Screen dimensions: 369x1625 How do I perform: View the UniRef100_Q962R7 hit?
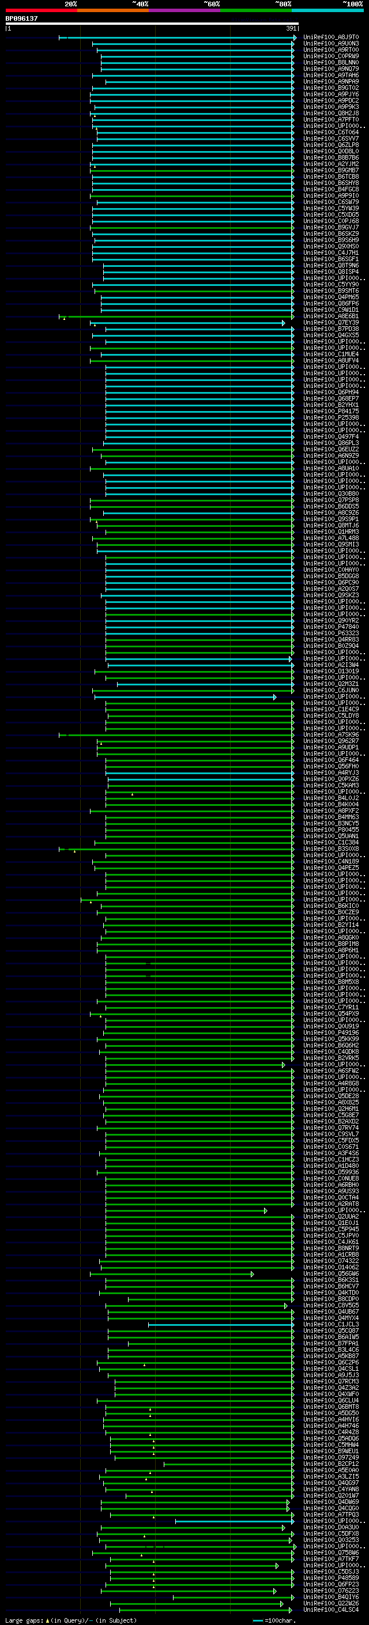tap(330, 741)
